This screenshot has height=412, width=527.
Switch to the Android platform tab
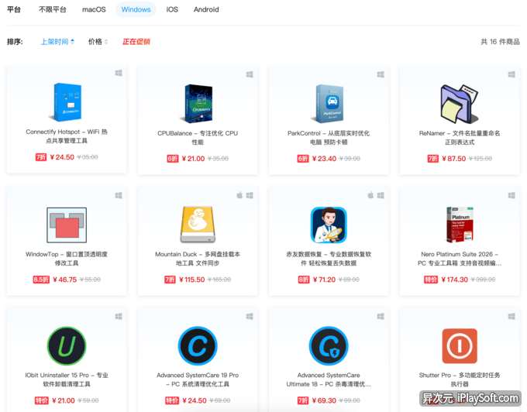click(206, 10)
